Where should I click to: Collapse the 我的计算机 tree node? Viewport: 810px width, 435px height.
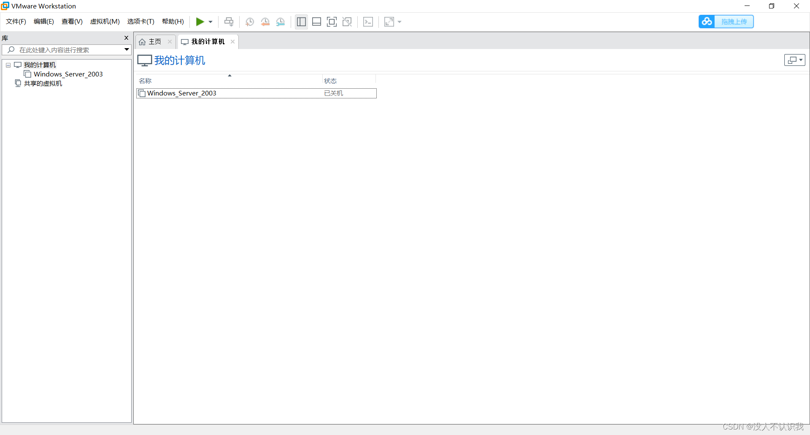[8, 65]
